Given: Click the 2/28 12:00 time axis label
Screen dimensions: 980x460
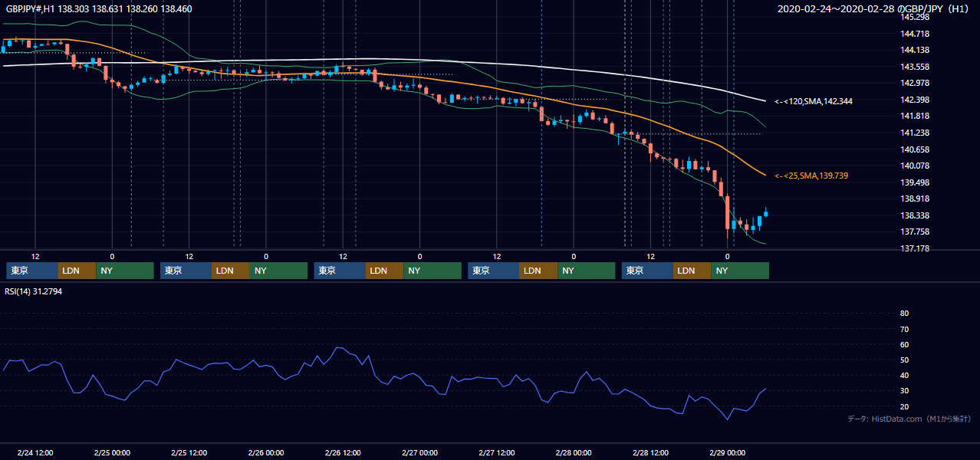Looking at the screenshot, I should [x=650, y=452].
